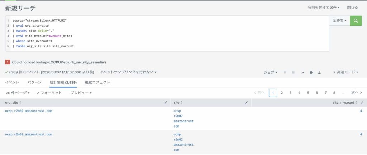This screenshot has height=155, width=367.
Task: Open the 全時間 time range picker
Action: pyautogui.click(x=339, y=21)
